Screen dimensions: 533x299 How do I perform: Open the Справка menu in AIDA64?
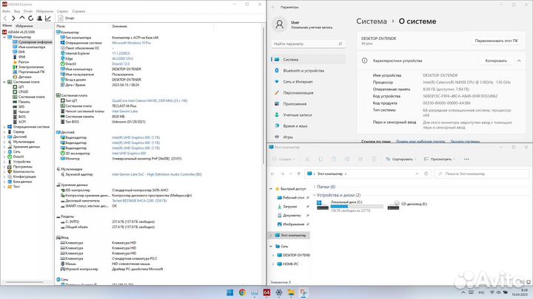point(78,11)
